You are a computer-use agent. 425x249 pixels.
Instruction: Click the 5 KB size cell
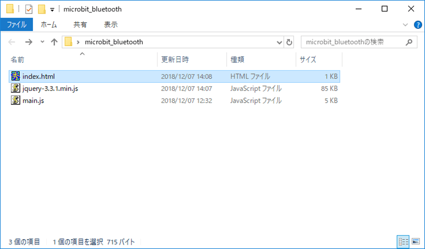tap(331, 101)
